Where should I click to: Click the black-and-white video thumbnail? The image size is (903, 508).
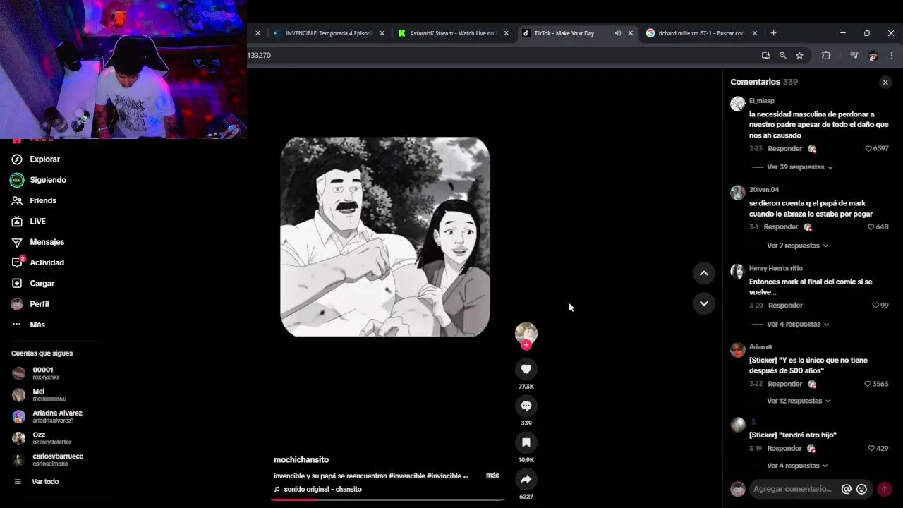click(x=385, y=236)
